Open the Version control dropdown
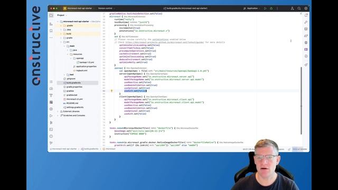338x190 pixels. click(107, 8)
